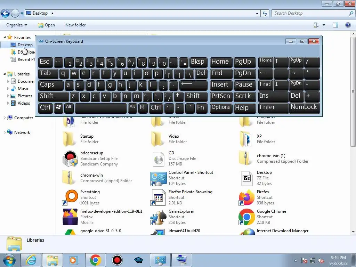The width and height of the screenshot is (356, 267).
Task: Click the Tab key on On-Screen Keyboard
Action: click(48, 74)
